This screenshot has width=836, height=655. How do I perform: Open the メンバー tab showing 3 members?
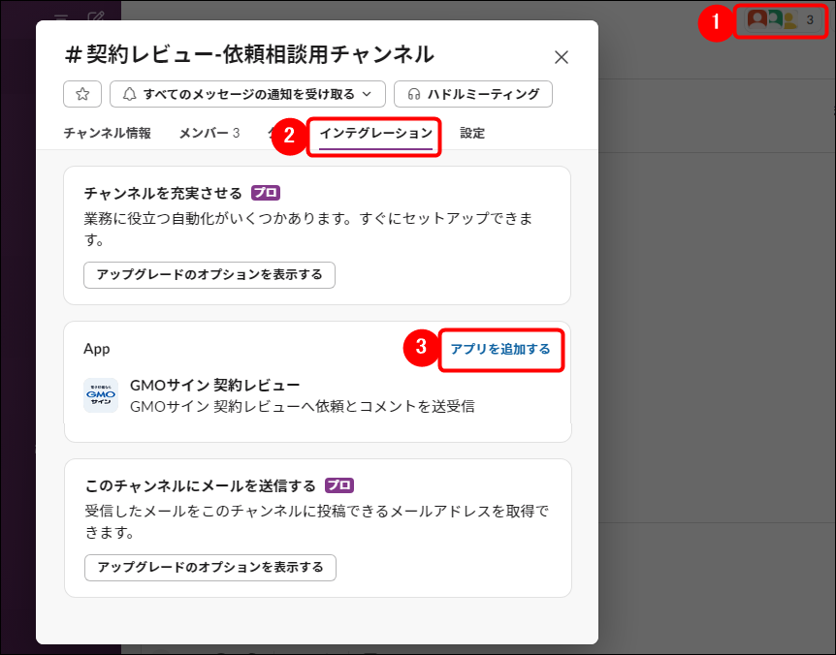[209, 133]
